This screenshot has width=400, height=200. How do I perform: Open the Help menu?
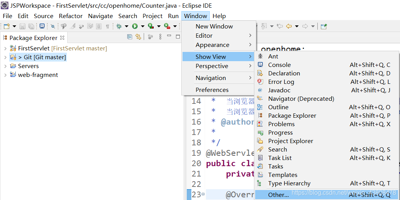[x=219, y=16]
